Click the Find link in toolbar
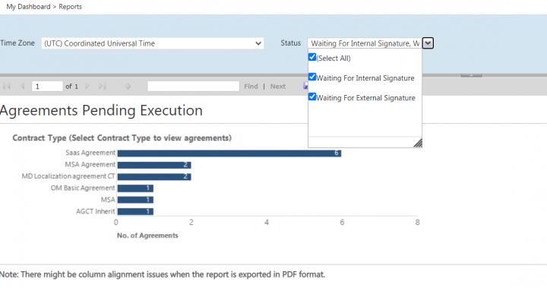The image size is (547, 288). [251, 86]
